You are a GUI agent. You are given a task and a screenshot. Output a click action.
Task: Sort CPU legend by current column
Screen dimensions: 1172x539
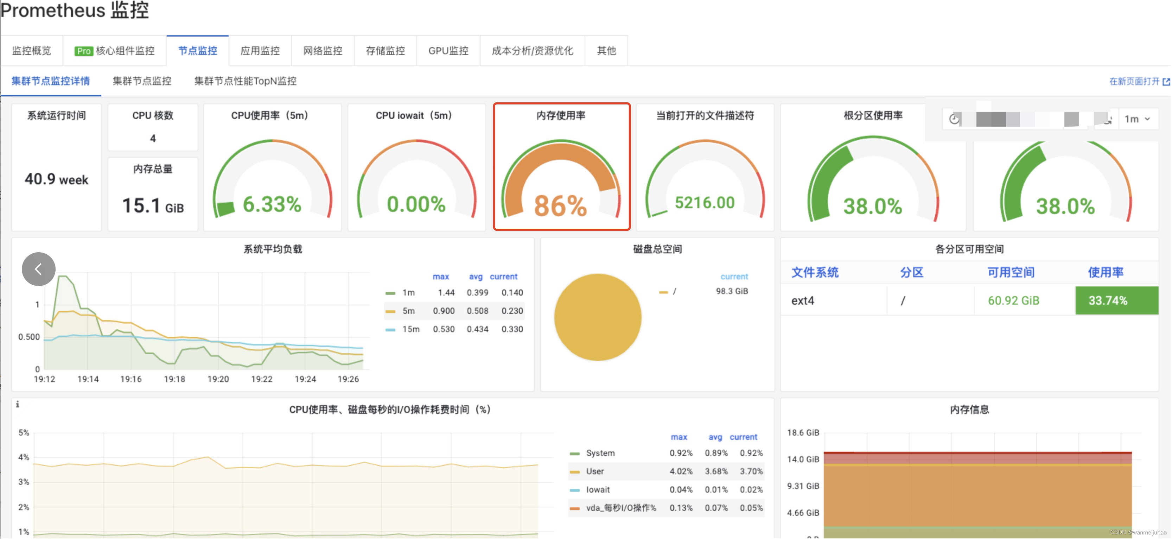[744, 437]
